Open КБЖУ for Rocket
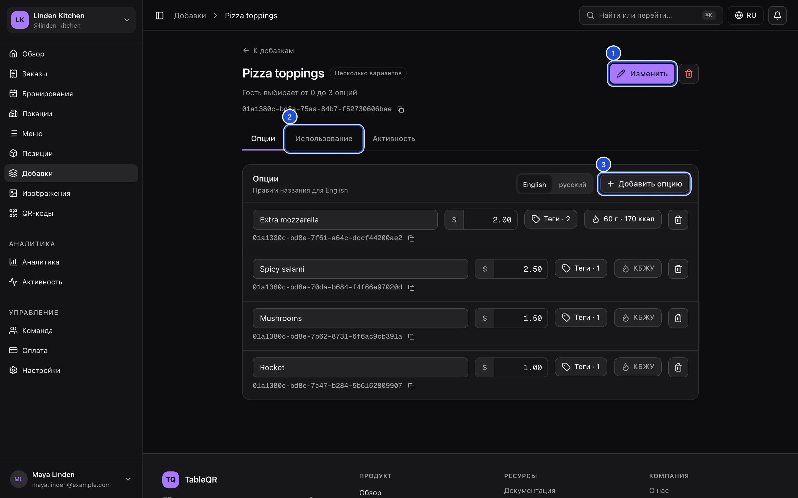798x498 pixels. point(638,367)
